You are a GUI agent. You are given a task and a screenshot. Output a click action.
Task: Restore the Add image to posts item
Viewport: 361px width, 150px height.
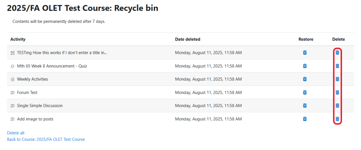[x=305, y=119]
